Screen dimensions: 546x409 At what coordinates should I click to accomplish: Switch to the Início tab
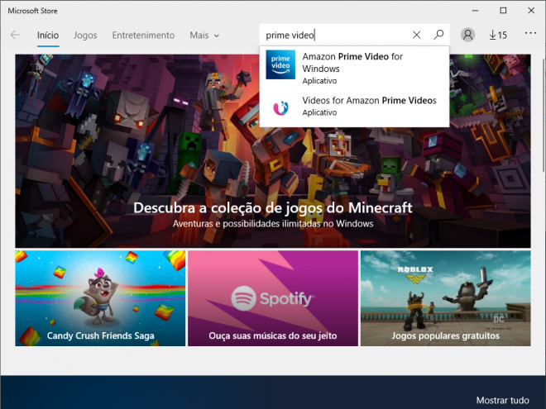click(48, 36)
